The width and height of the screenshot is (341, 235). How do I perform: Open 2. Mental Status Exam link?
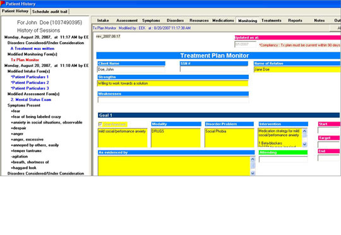coord(31,100)
